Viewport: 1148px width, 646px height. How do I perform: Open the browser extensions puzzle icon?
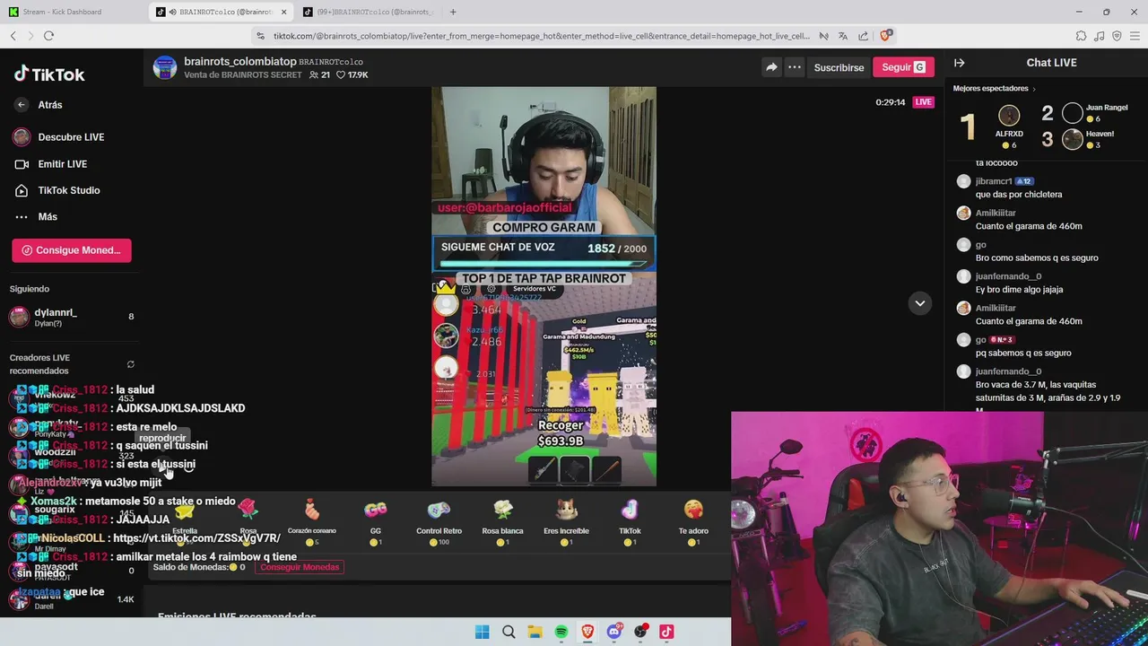(x=1081, y=36)
